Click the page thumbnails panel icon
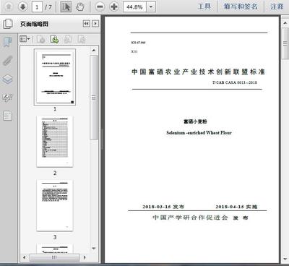Screen dimensions: 289x266 [x=8, y=24]
